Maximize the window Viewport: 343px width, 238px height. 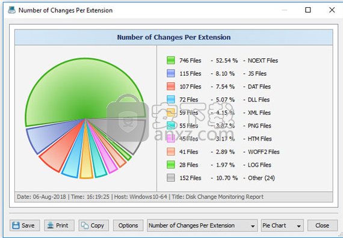point(307,10)
